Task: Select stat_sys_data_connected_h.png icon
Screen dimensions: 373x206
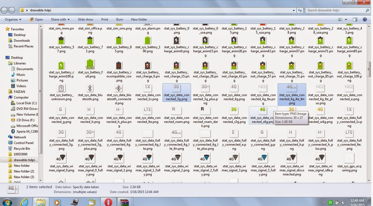Action: click(x=90, y=111)
